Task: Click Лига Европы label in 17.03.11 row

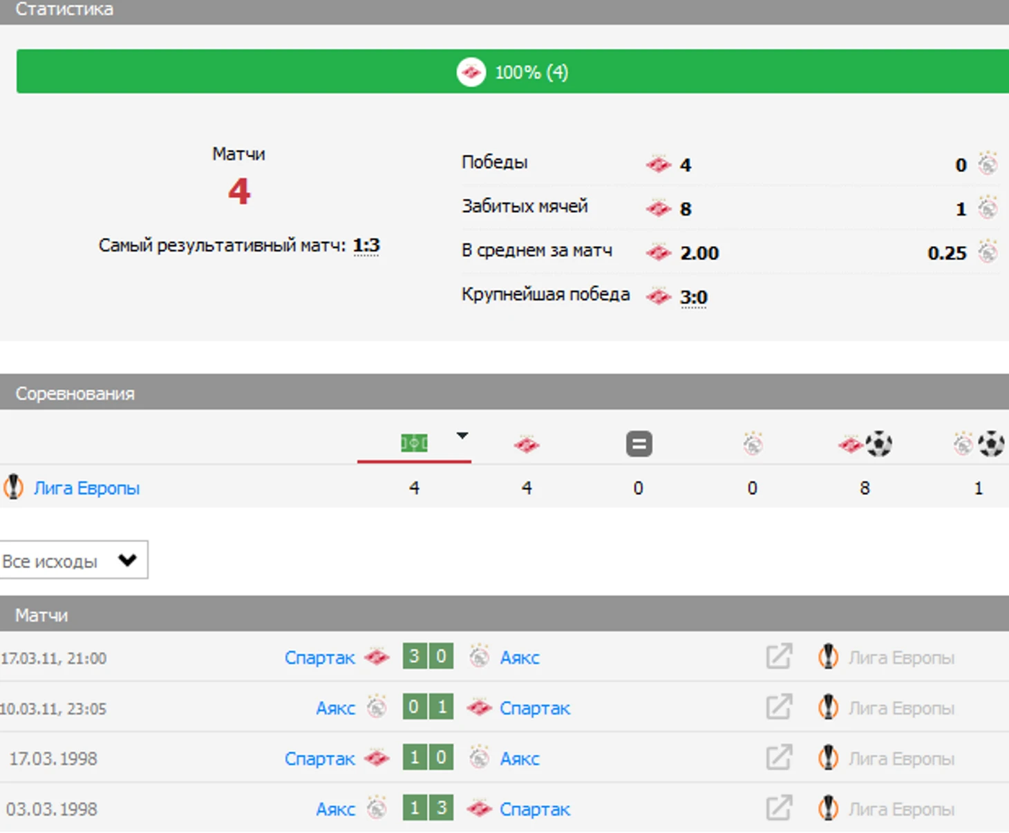Action: pyautogui.click(x=901, y=657)
